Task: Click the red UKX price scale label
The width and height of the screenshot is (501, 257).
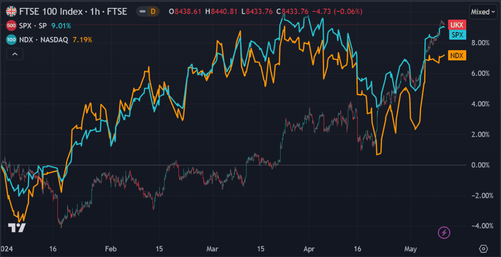Action: pyautogui.click(x=457, y=25)
